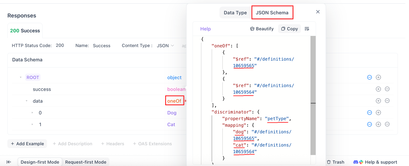Click the Beautify button
Screen dimensions: 409x166
click(x=262, y=29)
